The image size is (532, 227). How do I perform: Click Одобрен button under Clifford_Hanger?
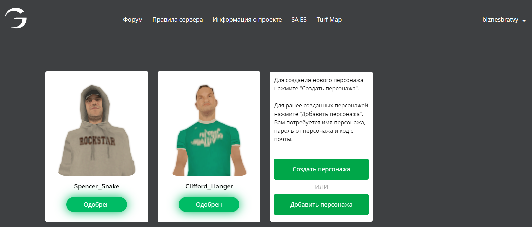[x=209, y=204]
